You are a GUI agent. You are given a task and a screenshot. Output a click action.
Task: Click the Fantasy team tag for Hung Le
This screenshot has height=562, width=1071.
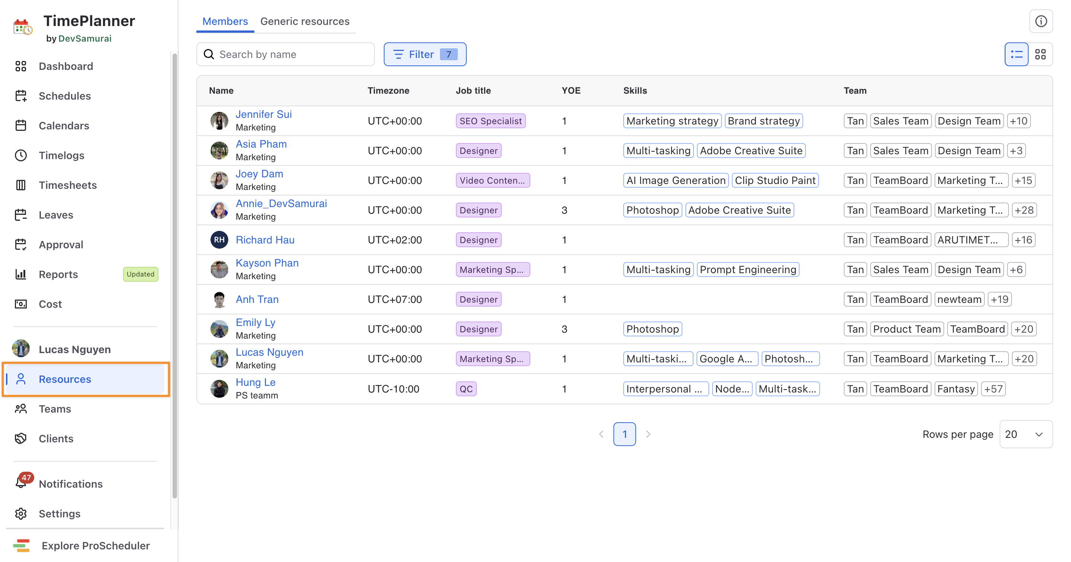956,389
